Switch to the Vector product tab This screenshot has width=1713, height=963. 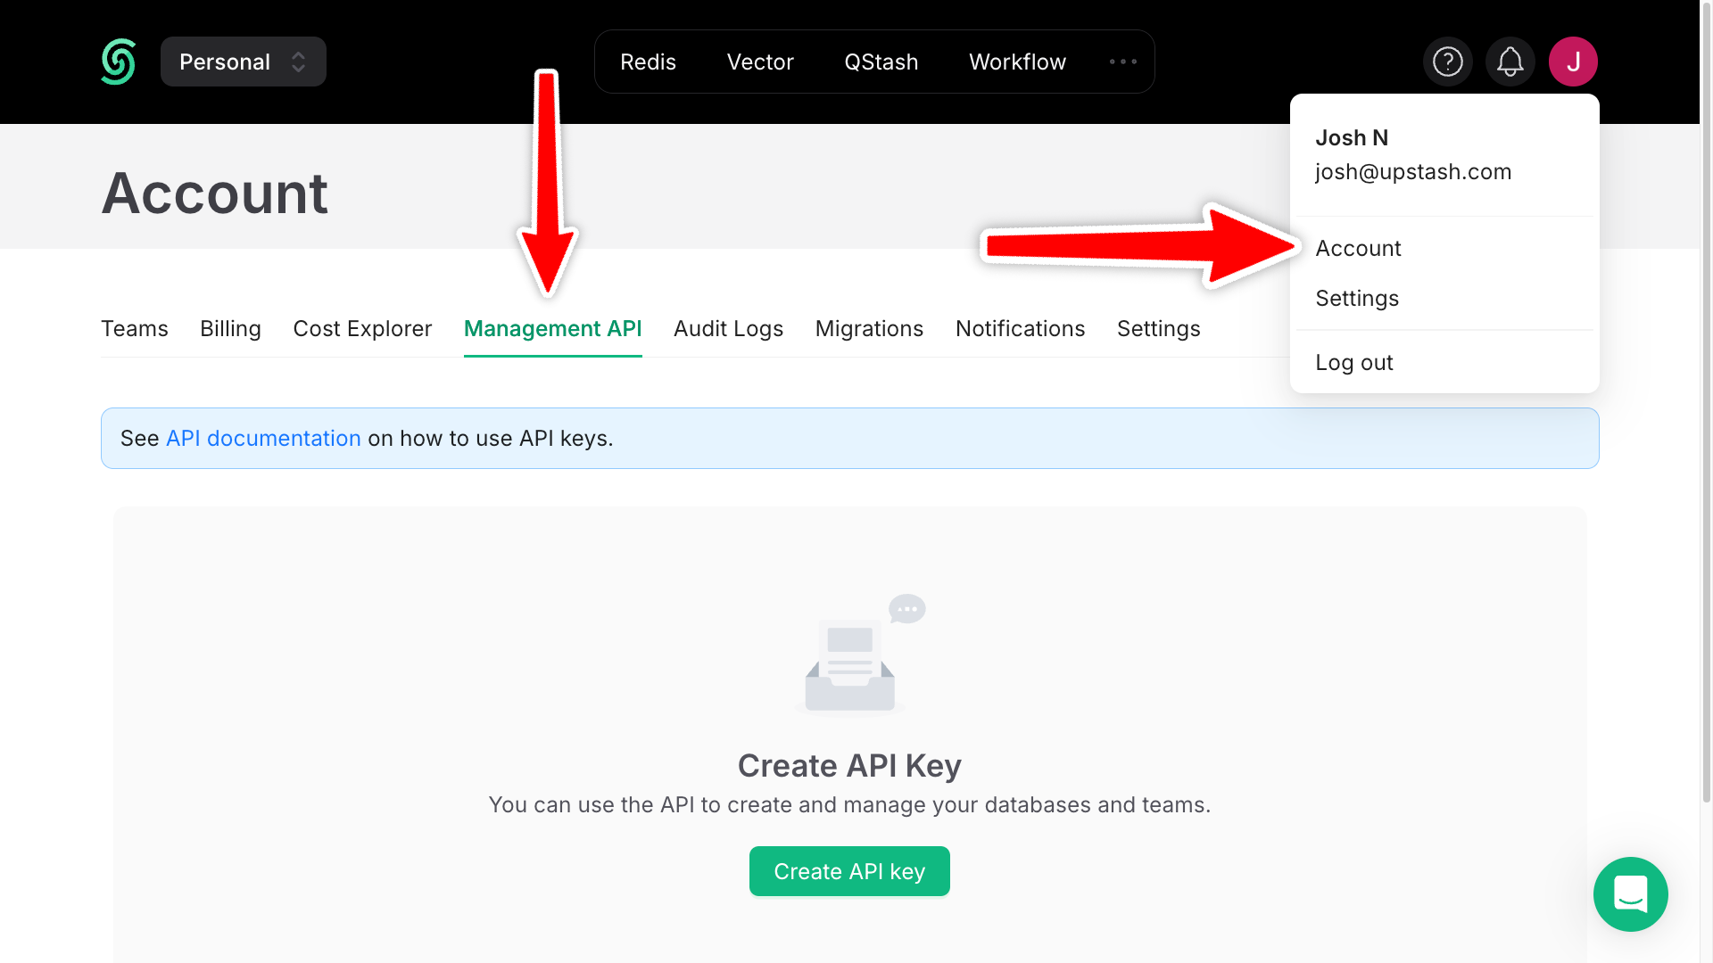tap(760, 62)
